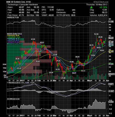This screenshot has width=115, height=117.
Task: Click the 44.50 price label
Action: (99, 48)
